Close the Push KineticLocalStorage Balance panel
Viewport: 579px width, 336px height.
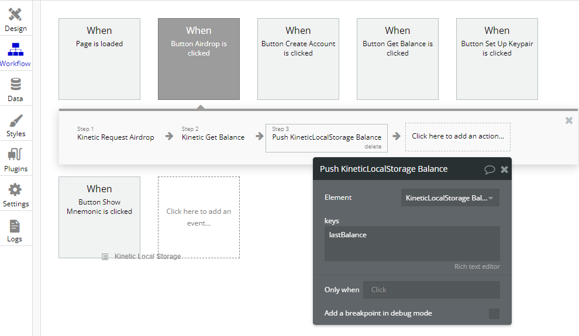click(x=504, y=169)
